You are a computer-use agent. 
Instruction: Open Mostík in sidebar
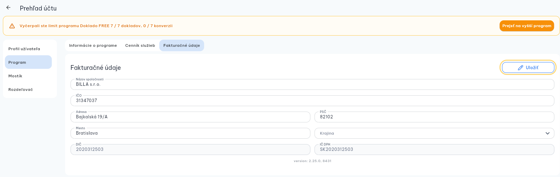29,76
